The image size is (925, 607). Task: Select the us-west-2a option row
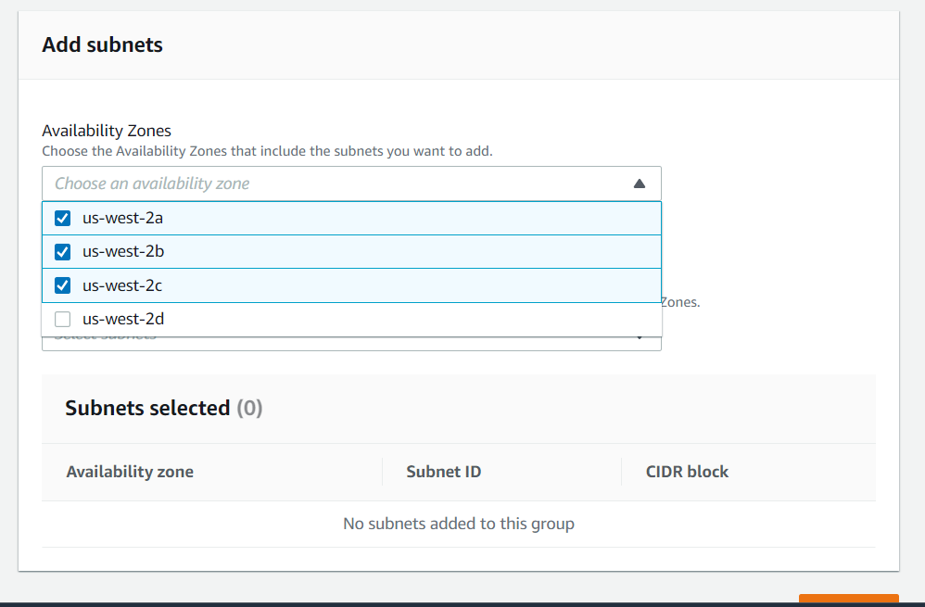coord(278,218)
